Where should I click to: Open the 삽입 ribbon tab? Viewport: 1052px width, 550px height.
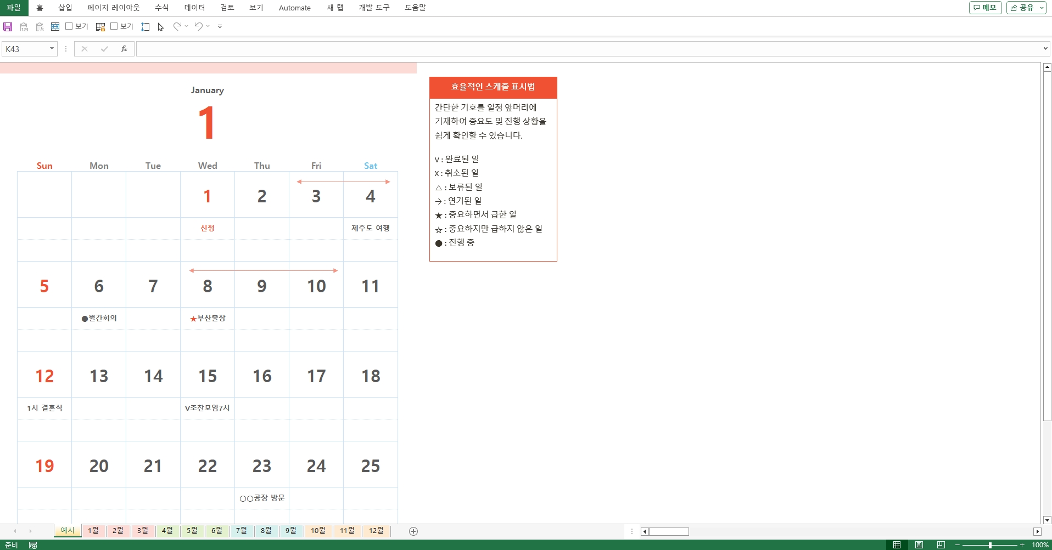65,8
